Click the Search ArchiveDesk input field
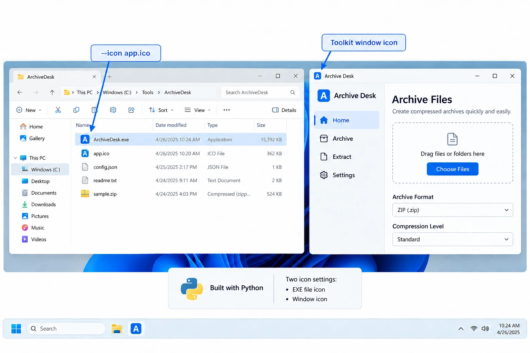 [x=260, y=92]
